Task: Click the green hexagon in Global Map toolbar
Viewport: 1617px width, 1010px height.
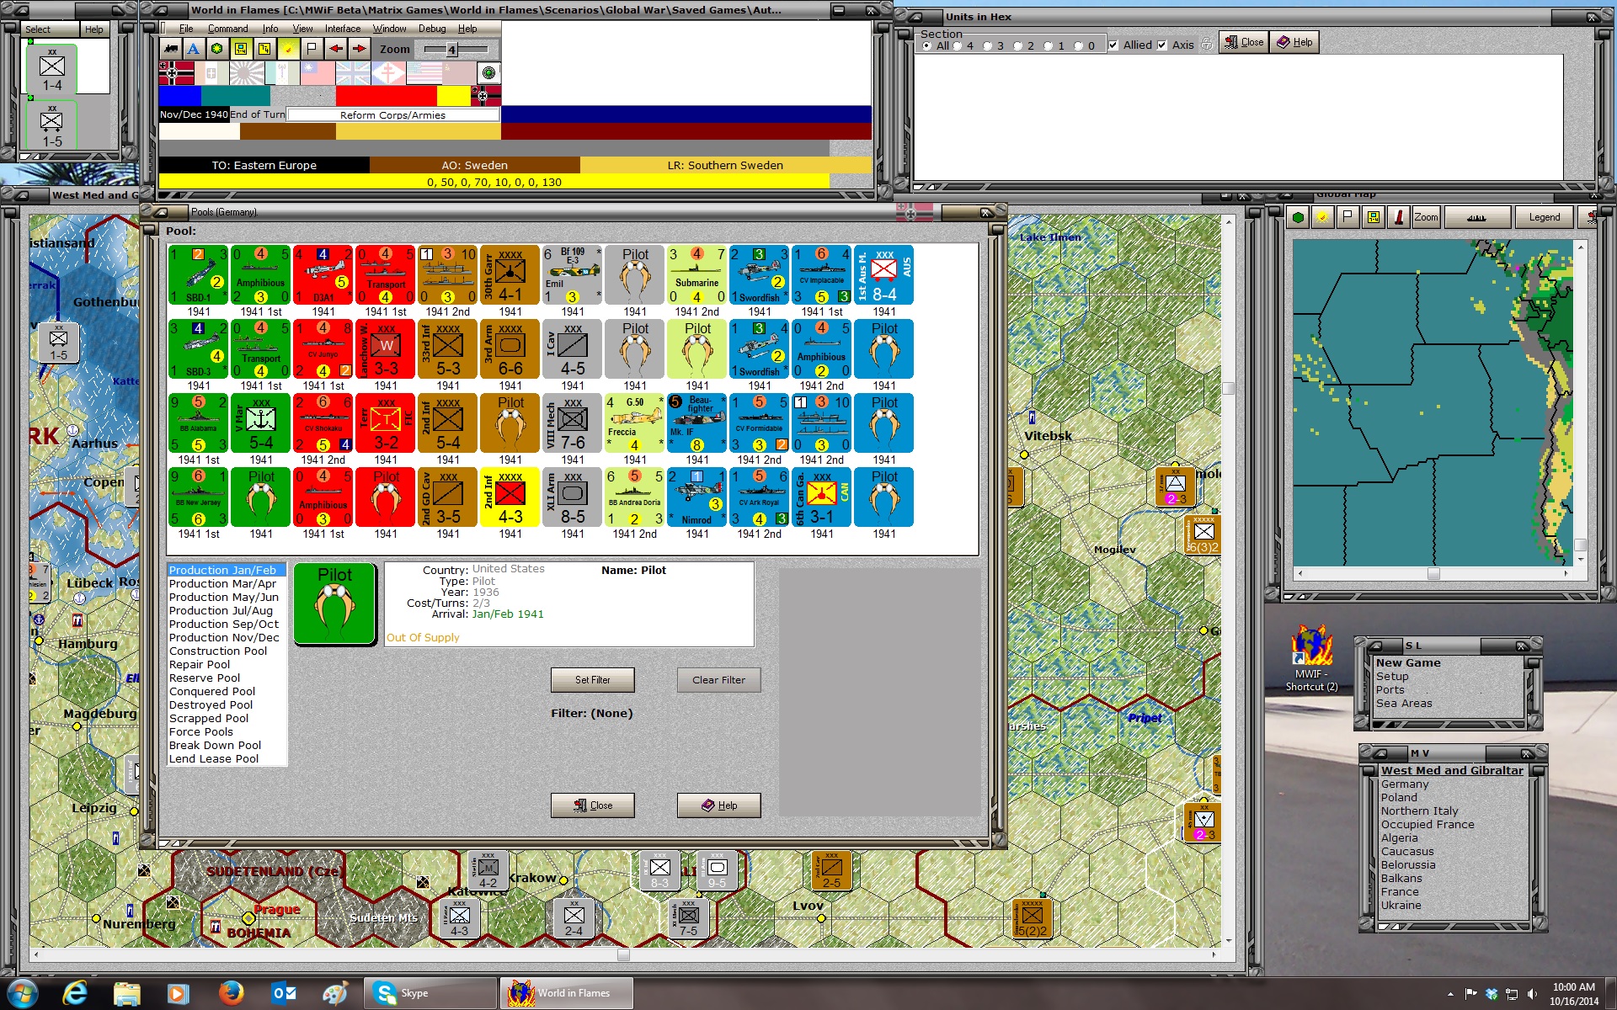Action: [1298, 217]
